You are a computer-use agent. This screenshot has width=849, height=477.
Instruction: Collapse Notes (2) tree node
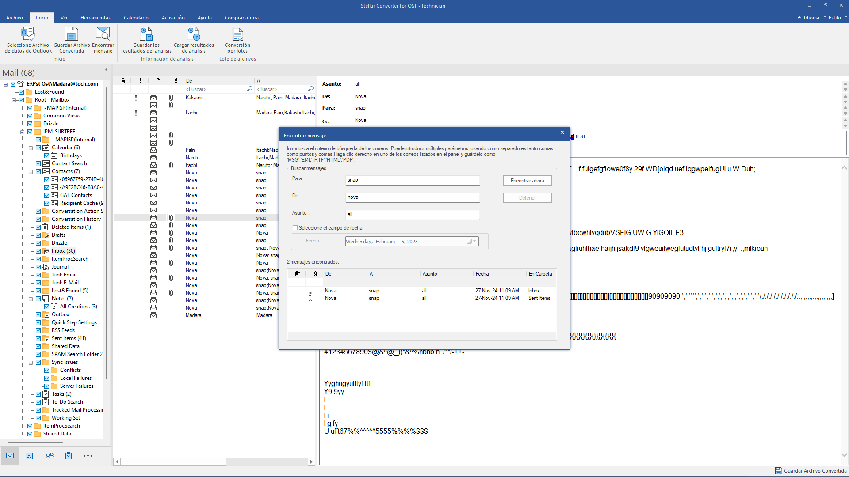tap(31, 299)
